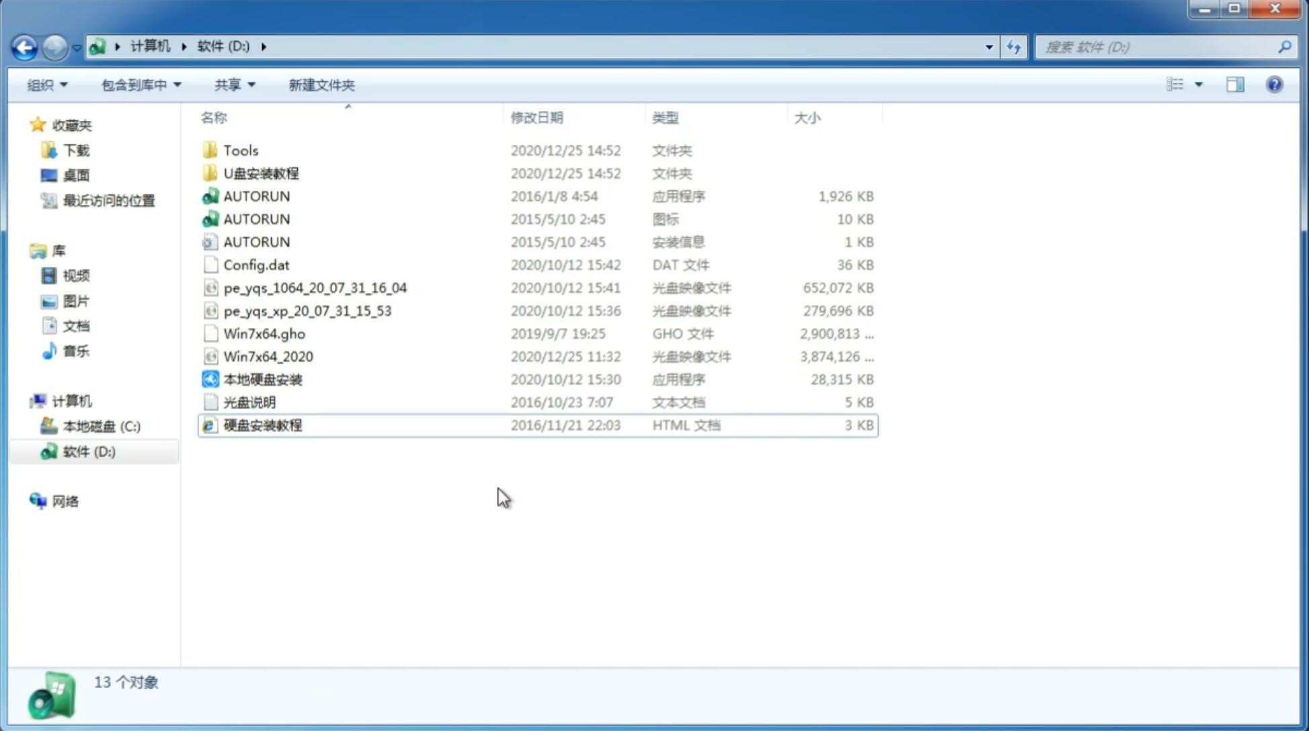Select 软件 (D:) drive in sidebar
The width and height of the screenshot is (1309, 731).
(89, 451)
